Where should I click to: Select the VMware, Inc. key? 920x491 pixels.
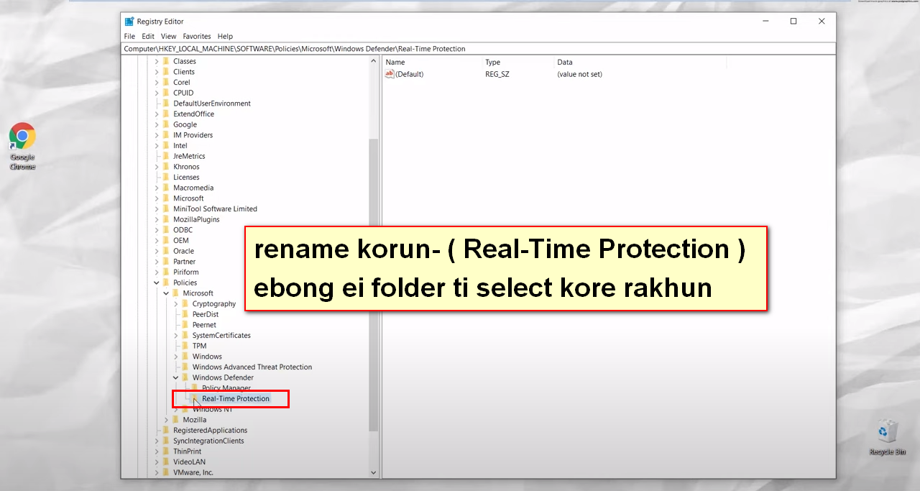pyautogui.click(x=193, y=472)
